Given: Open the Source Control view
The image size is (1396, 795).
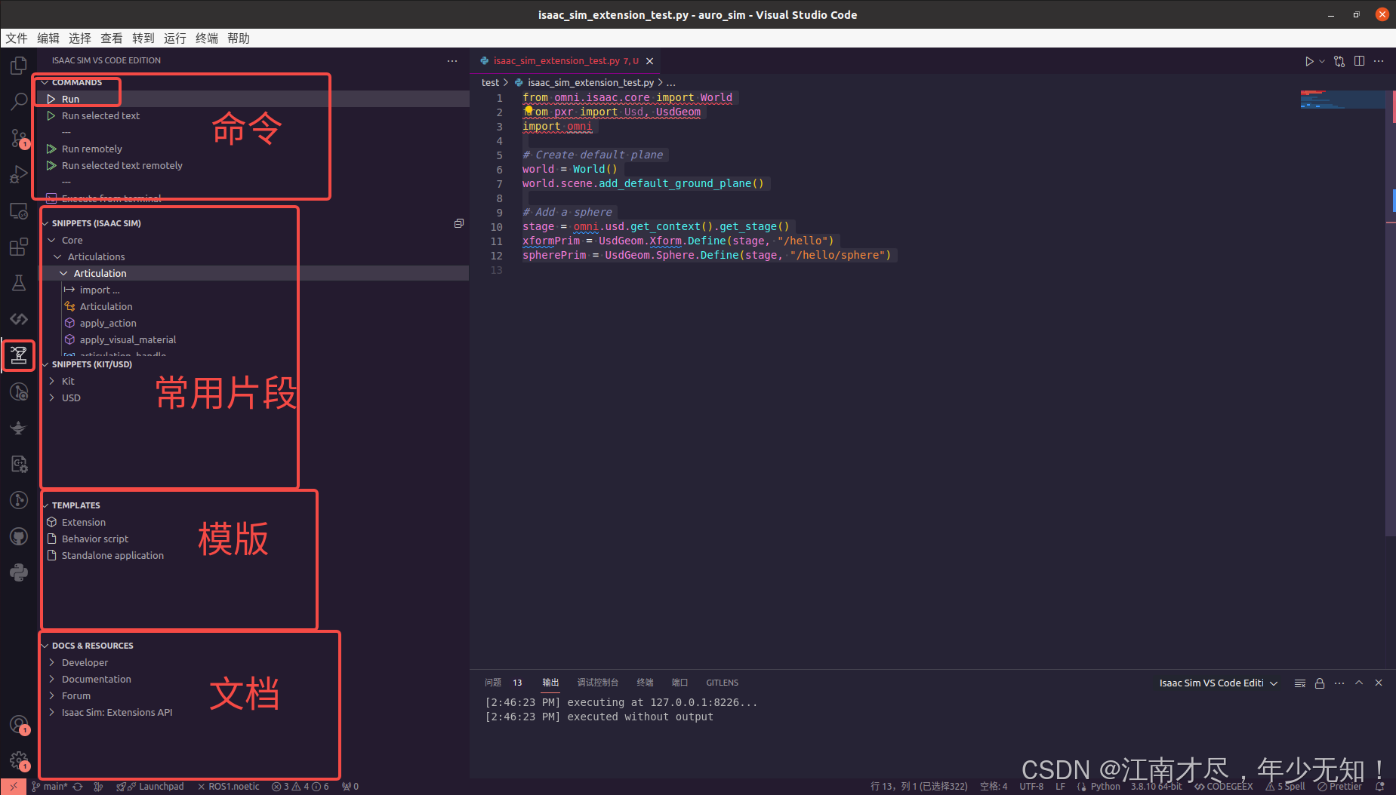Looking at the screenshot, I should click(x=19, y=138).
